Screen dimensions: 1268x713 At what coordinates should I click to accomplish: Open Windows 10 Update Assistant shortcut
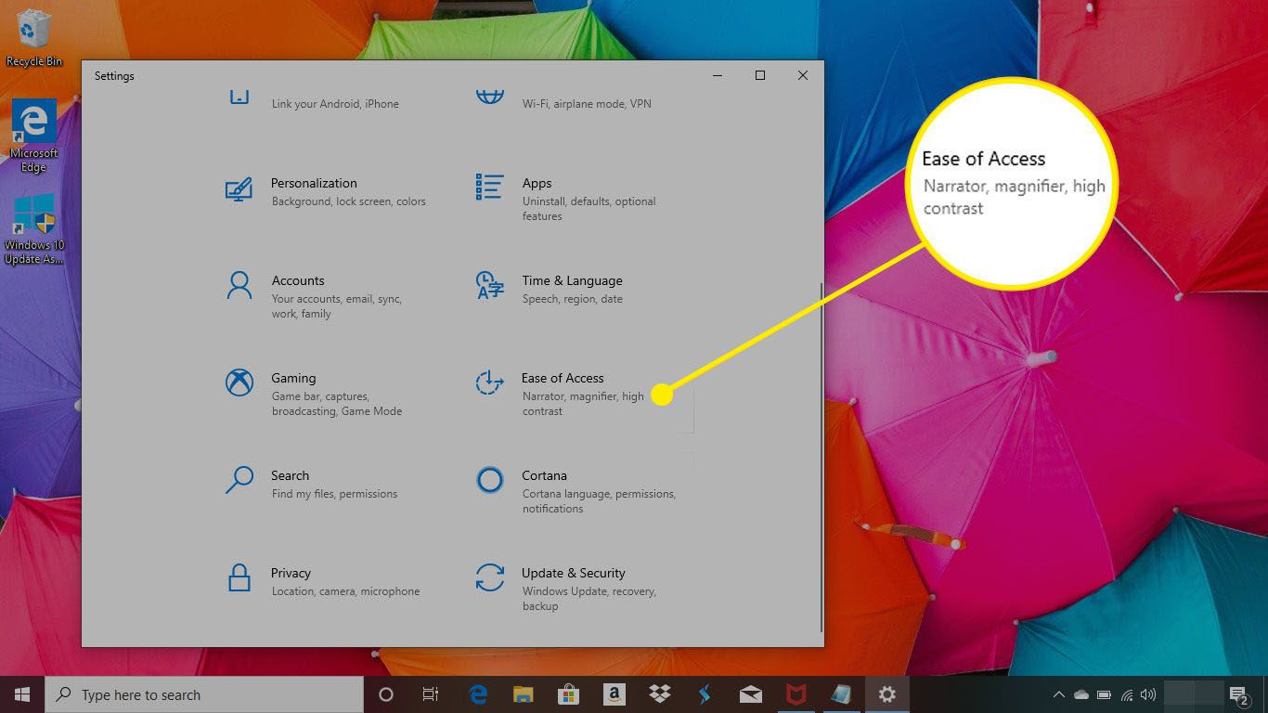click(34, 230)
